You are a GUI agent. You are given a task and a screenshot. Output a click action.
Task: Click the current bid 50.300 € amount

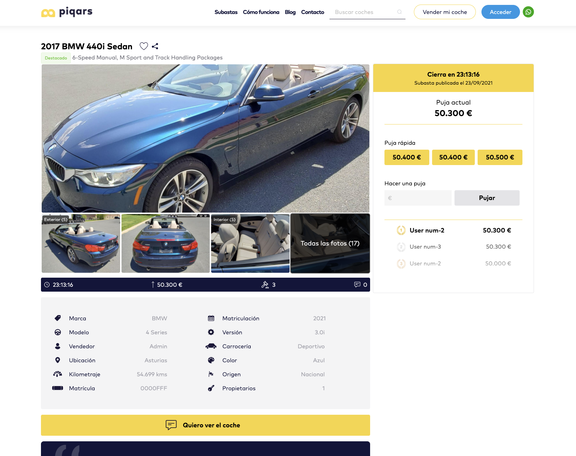click(x=453, y=113)
